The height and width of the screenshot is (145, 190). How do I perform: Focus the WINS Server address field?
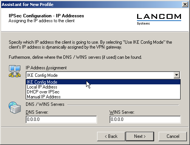coord(145,119)
